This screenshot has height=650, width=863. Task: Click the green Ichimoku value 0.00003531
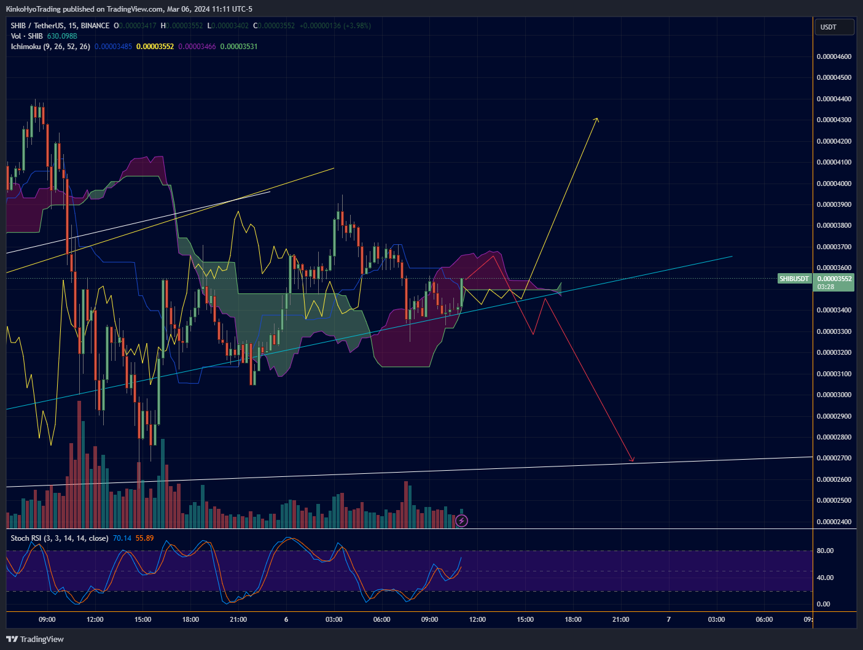(x=239, y=47)
